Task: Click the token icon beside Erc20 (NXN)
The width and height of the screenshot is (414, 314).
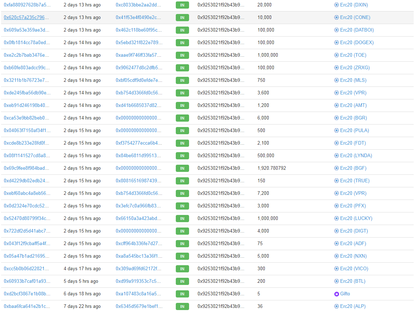Action: tap(337, 256)
